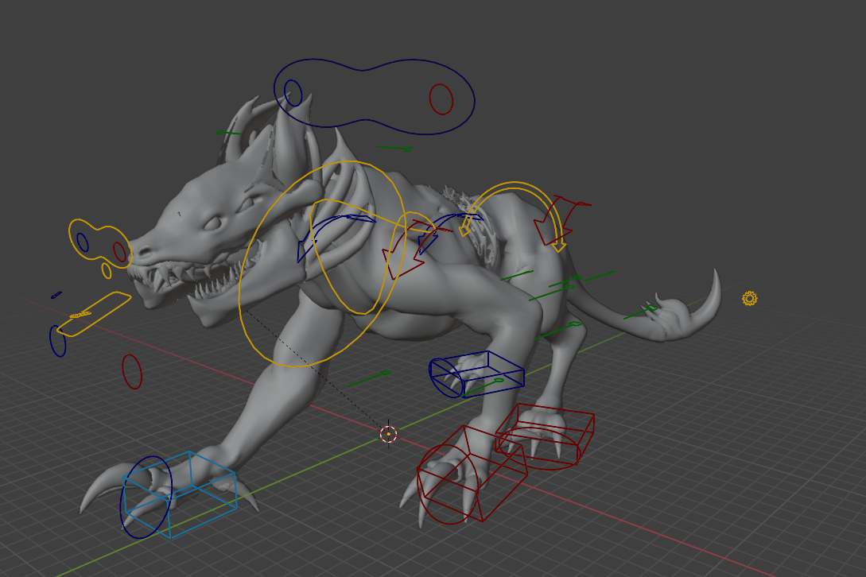Viewport: 866px width, 577px height.
Task: Select the lone red ring below the jaw
Action: click(132, 372)
